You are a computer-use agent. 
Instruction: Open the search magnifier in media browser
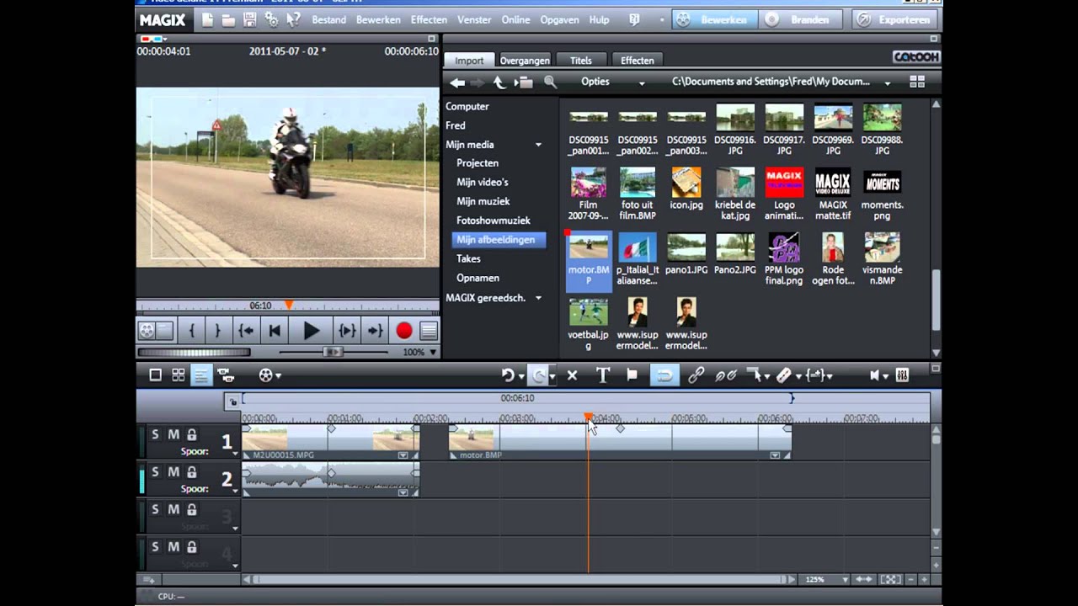point(550,82)
